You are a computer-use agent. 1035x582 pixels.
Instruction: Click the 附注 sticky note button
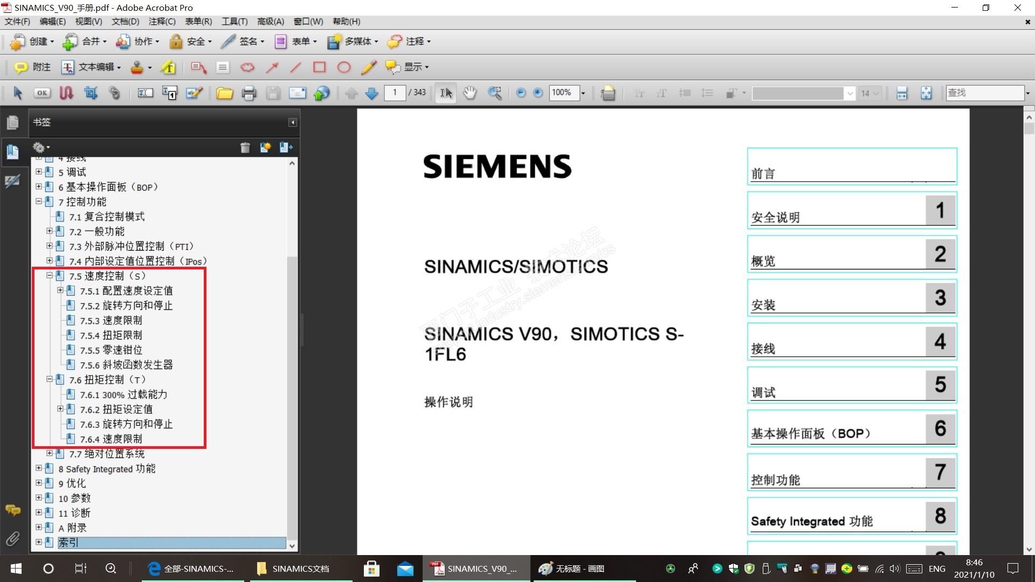coord(32,67)
